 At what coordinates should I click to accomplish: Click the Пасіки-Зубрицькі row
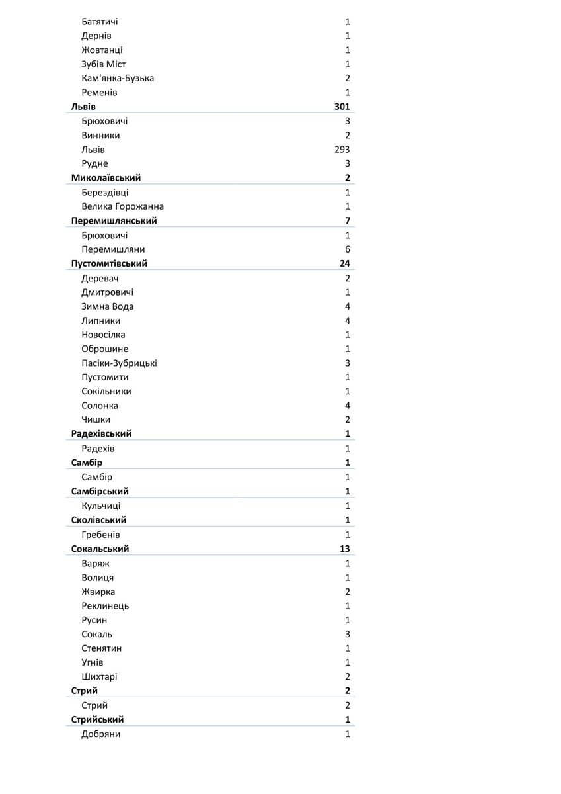click(119, 363)
